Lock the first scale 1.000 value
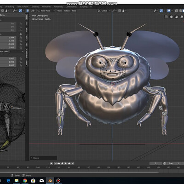184x184 pixels. pos(21,58)
